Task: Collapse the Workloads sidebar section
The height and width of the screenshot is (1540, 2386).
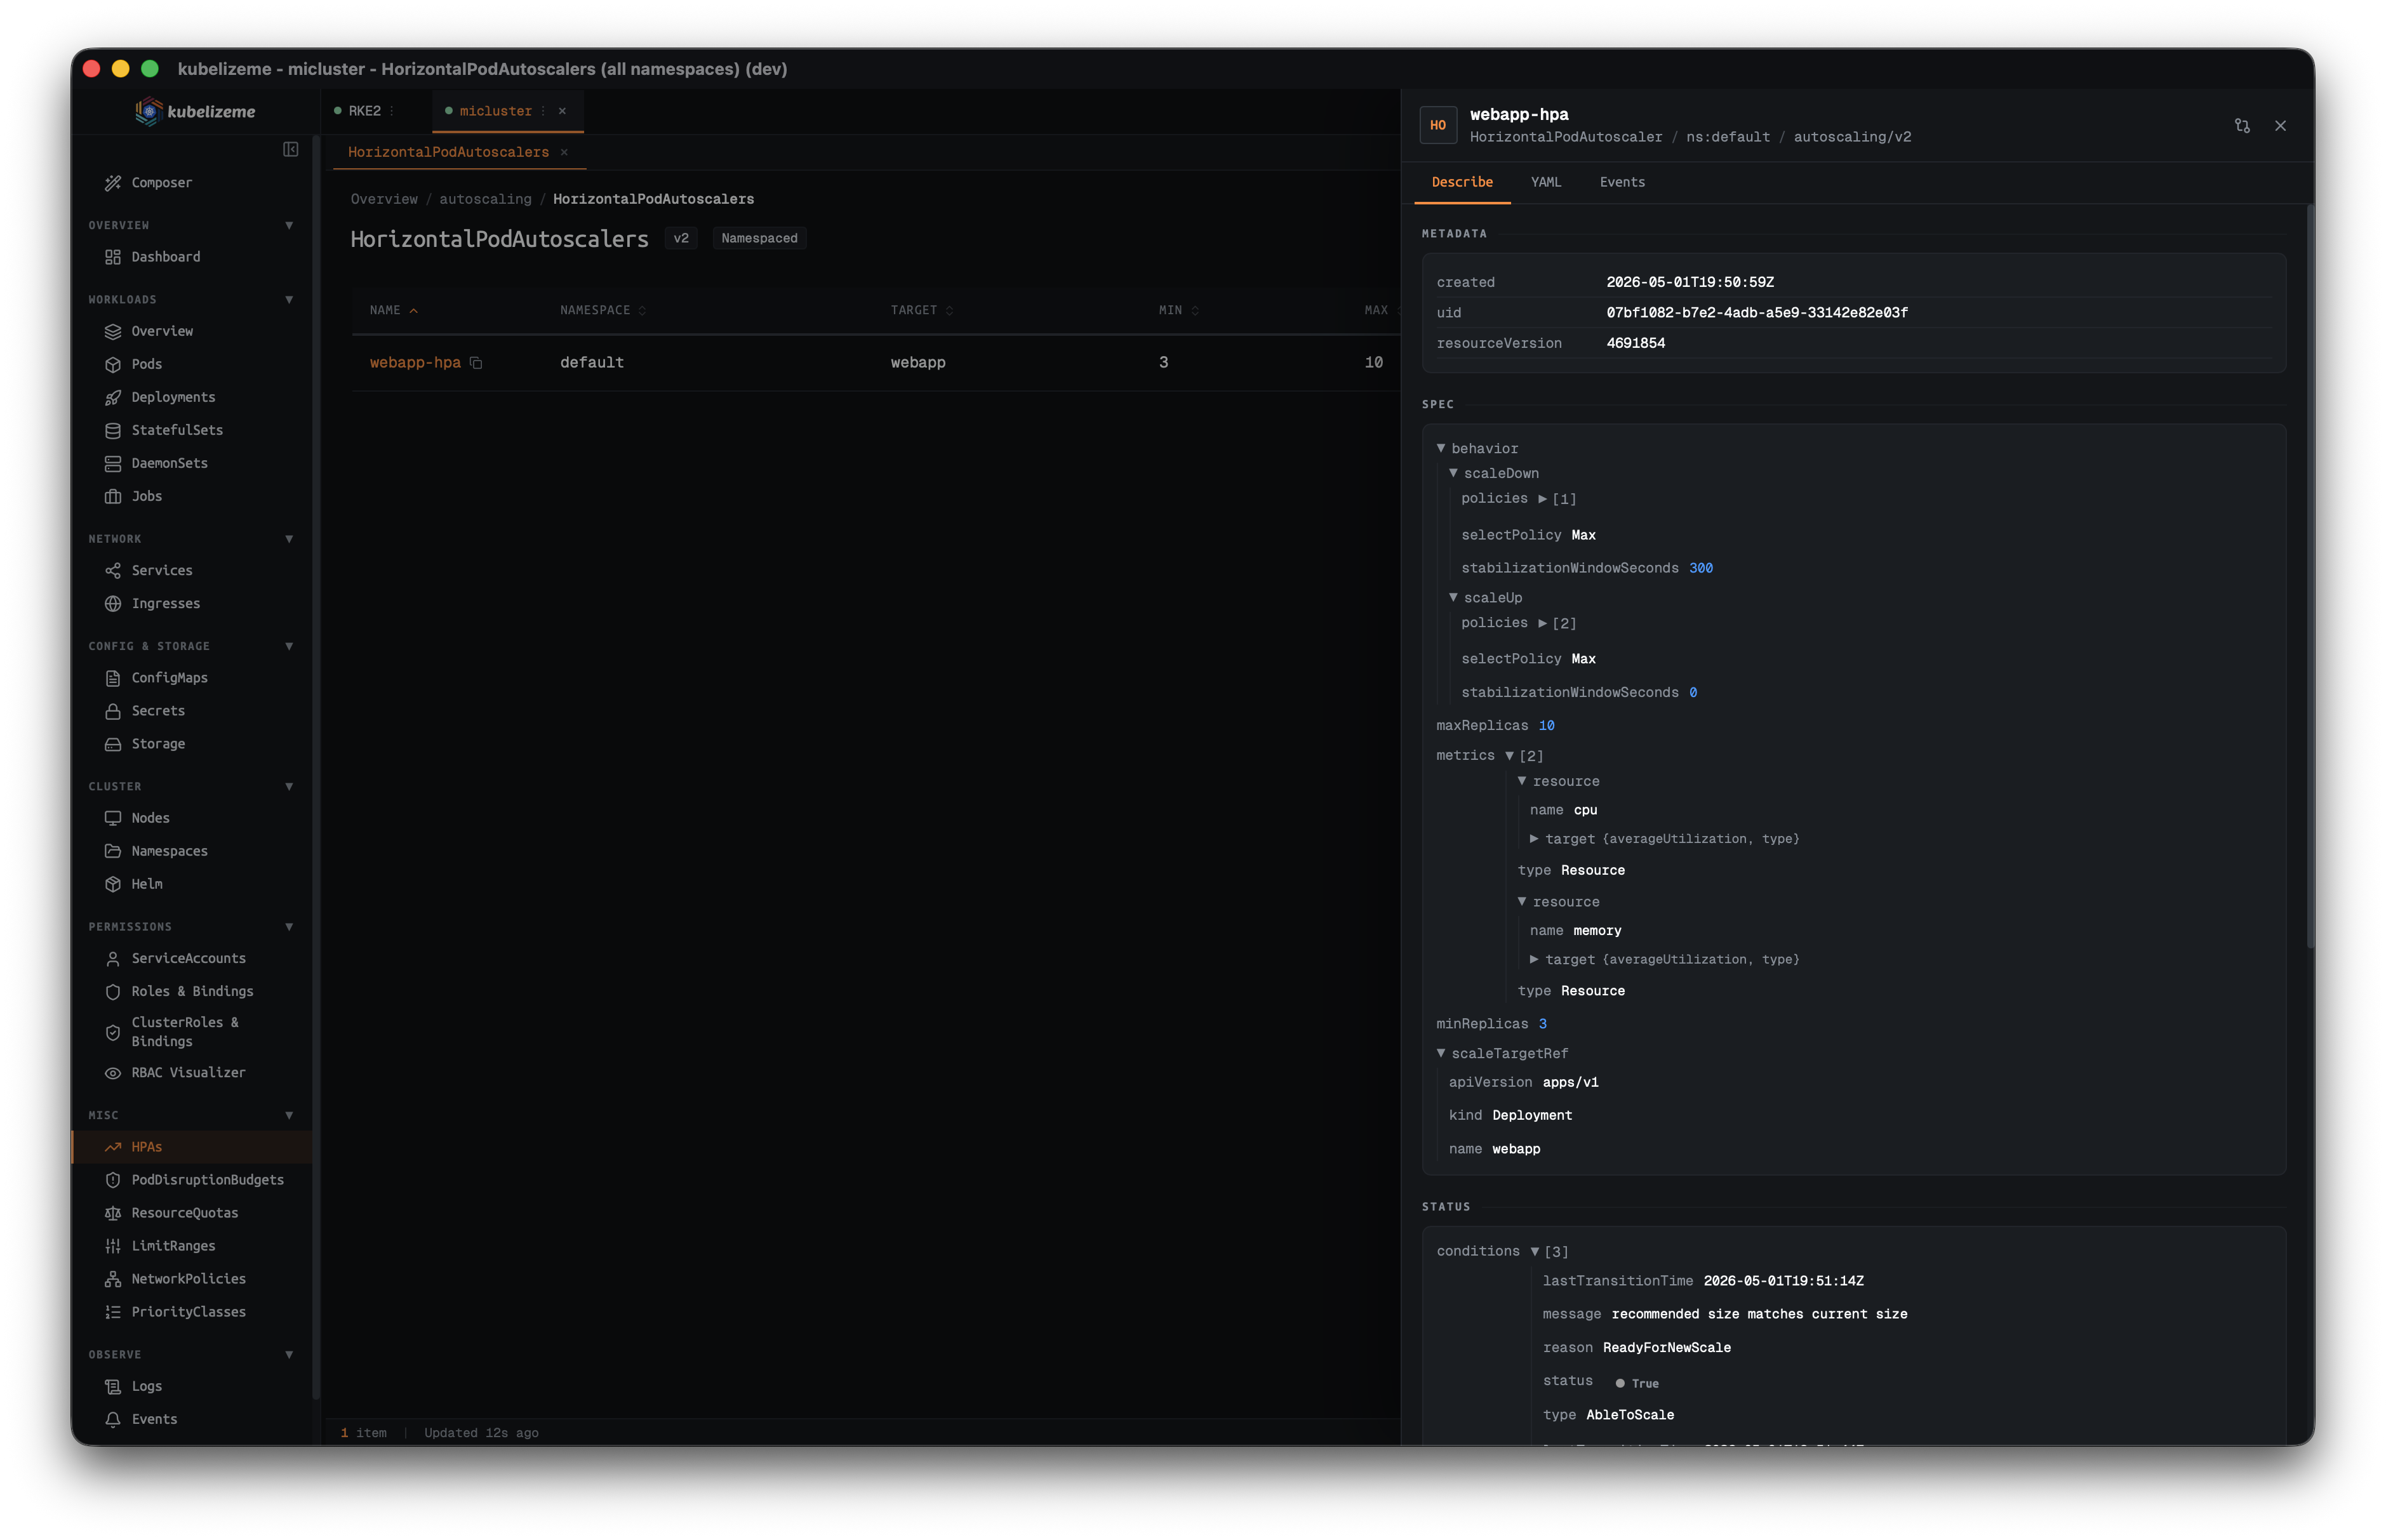Action: [x=289, y=300]
